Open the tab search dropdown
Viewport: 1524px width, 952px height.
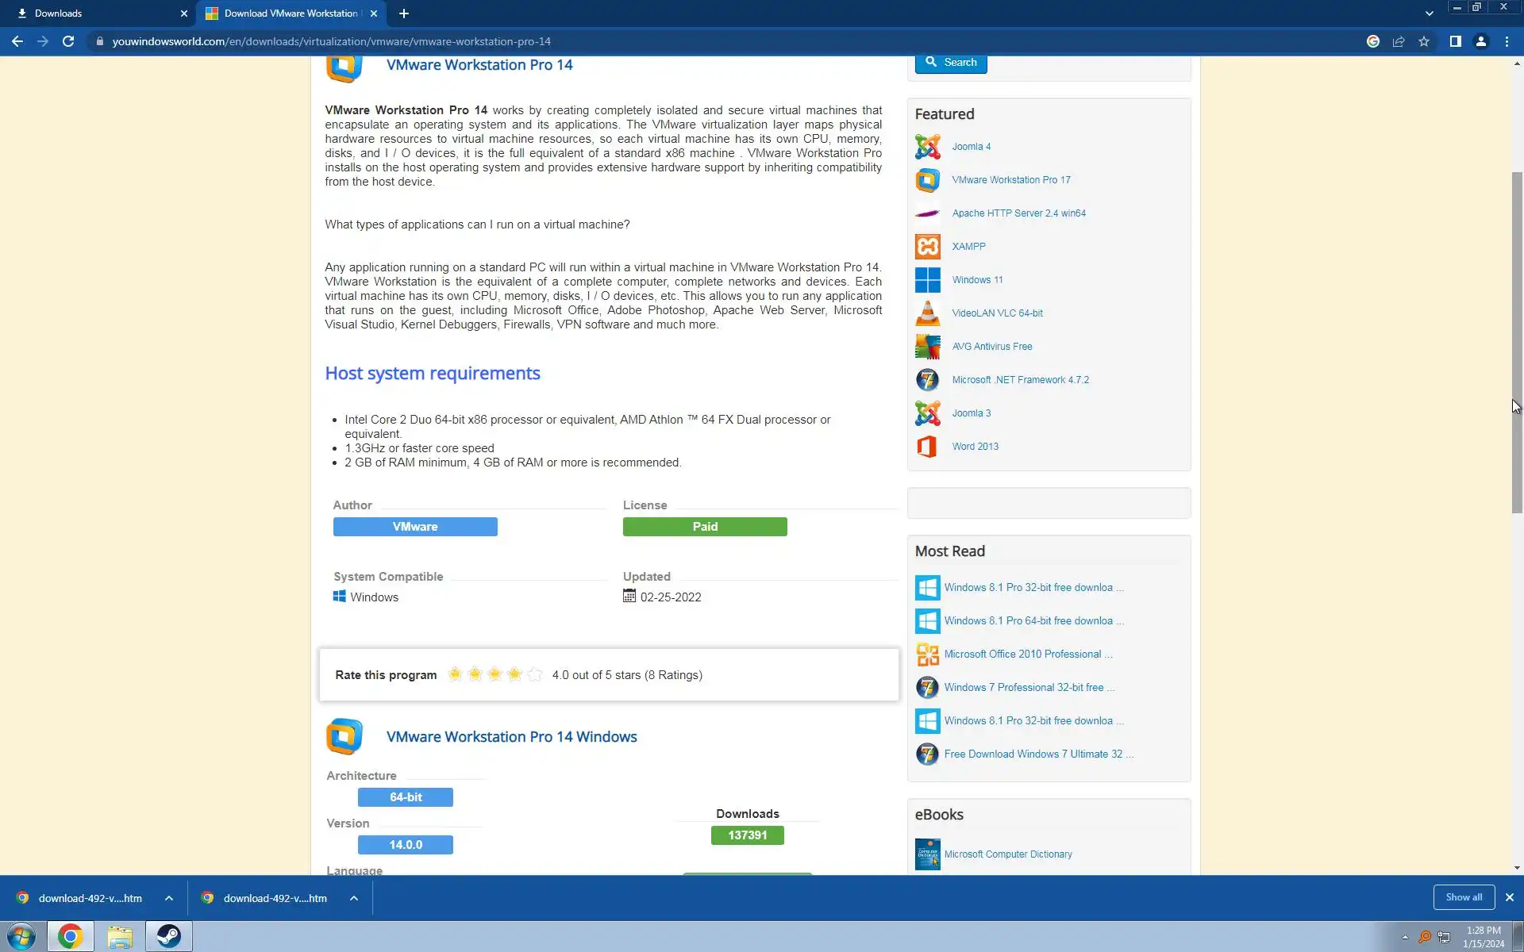pyautogui.click(x=1429, y=13)
